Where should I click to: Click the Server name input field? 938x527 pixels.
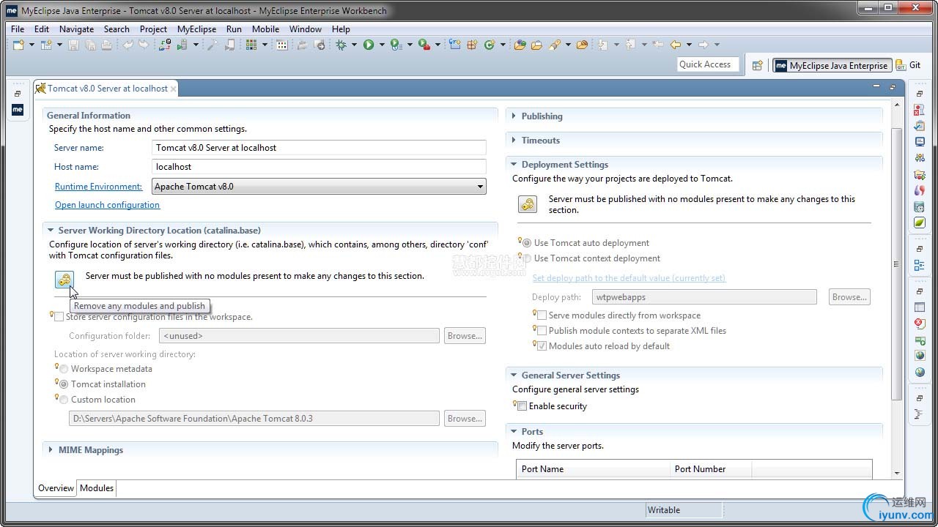coord(319,148)
